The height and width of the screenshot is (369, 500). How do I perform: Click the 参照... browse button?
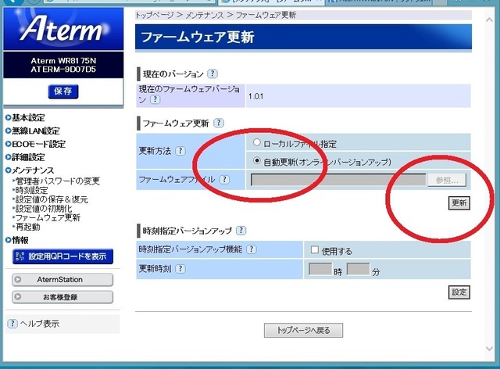pyautogui.click(x=447, y=181)
